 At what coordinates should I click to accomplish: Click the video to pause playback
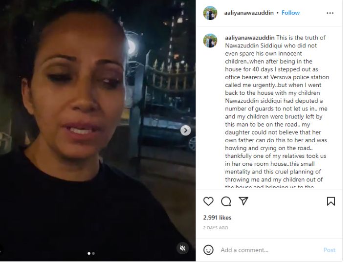click(98, 130)
